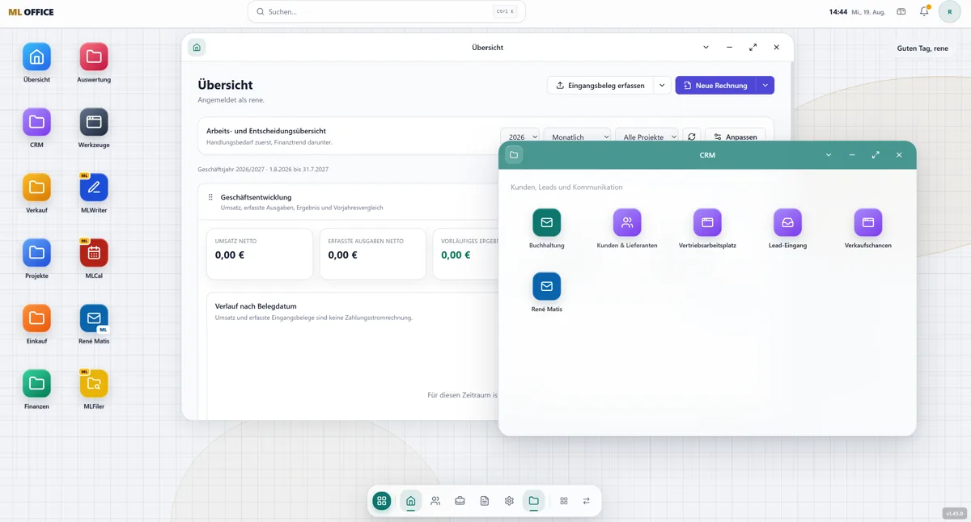Screen dimensions: 971x522
Task: Click the Guten Tag, rene greeting
Action: [x=922, y=48]
